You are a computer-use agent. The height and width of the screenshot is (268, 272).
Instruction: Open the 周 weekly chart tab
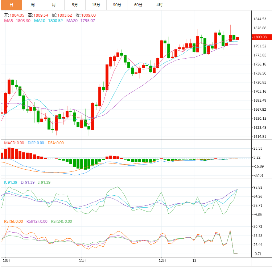33,5
